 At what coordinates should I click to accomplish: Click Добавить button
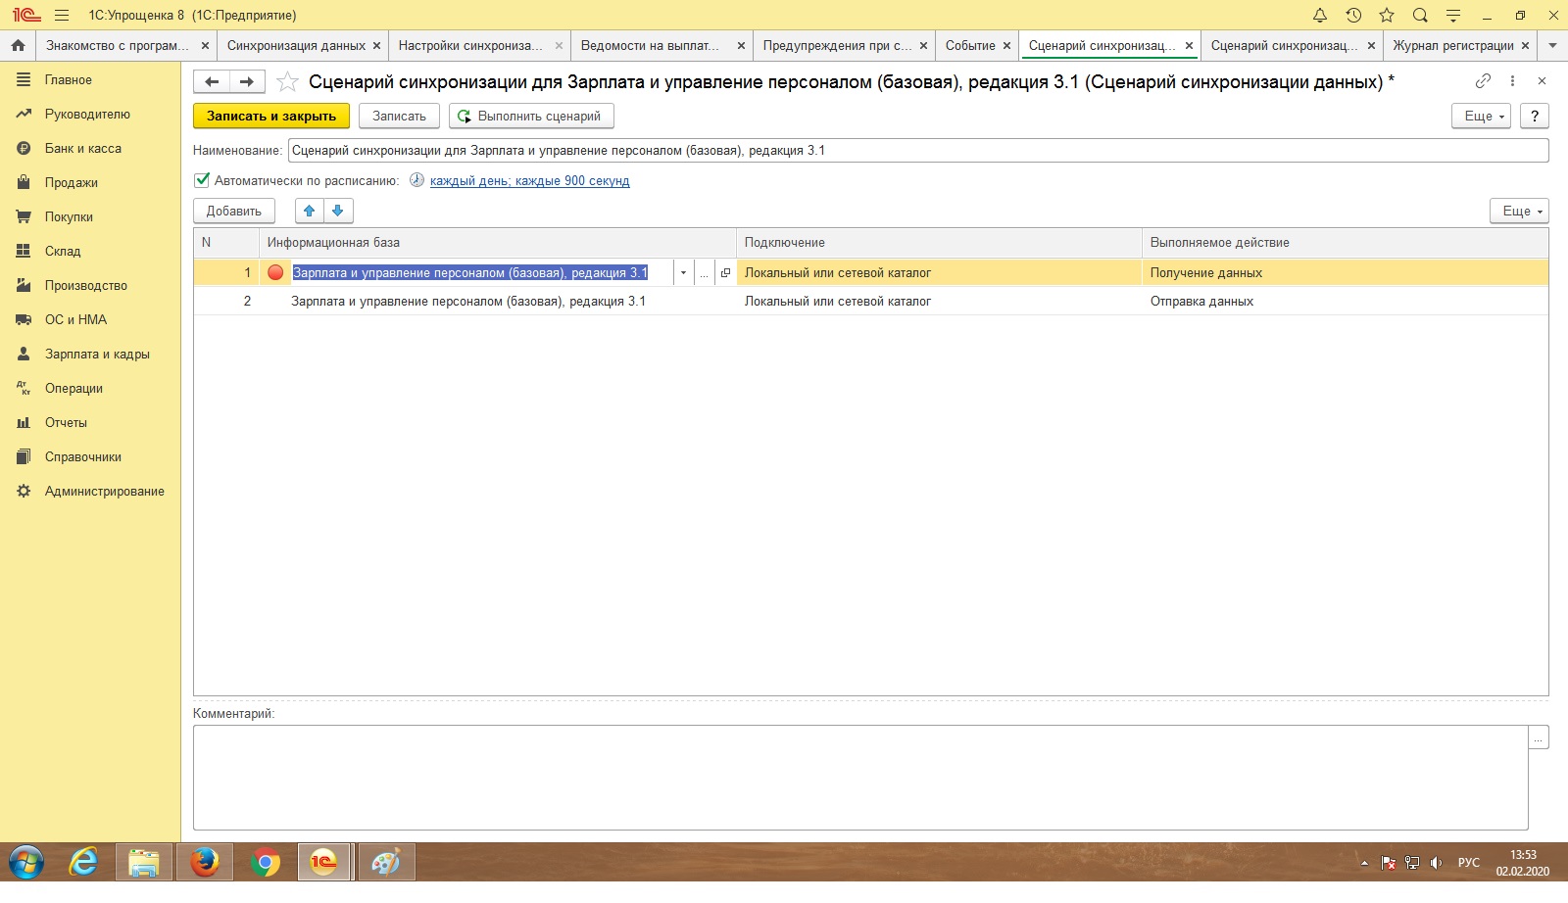point(234,211)
